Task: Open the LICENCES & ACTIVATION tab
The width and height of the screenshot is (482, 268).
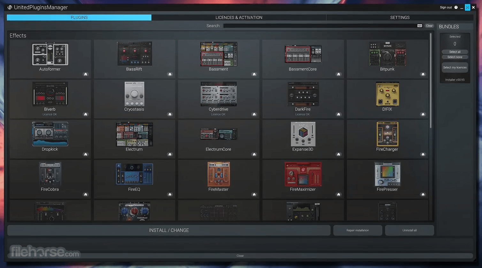Action: pyautogui.click(x=239, y=18)
